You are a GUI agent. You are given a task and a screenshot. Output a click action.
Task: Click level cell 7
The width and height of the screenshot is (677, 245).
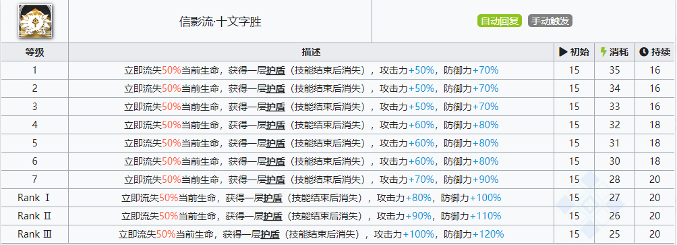click(34, 180)
